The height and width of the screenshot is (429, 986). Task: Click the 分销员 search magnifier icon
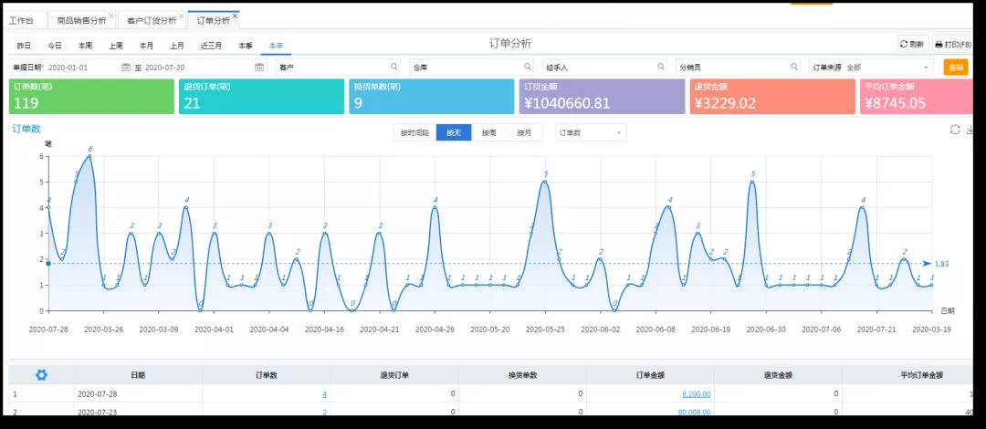coord(794,67)
